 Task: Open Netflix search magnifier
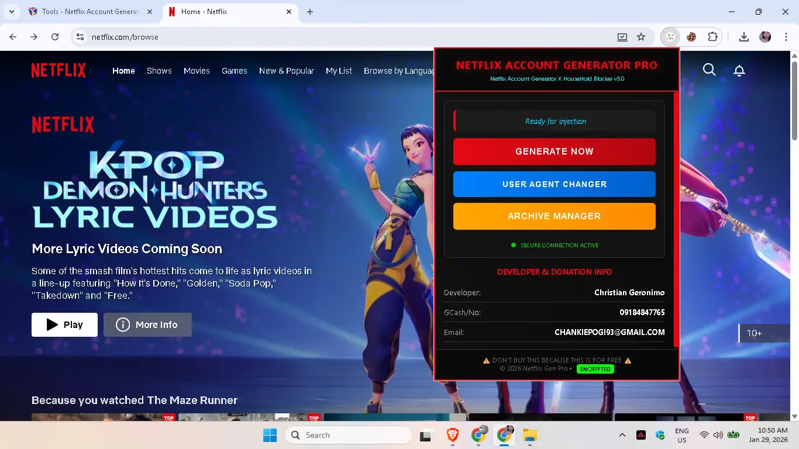click(x=710, y=70)
